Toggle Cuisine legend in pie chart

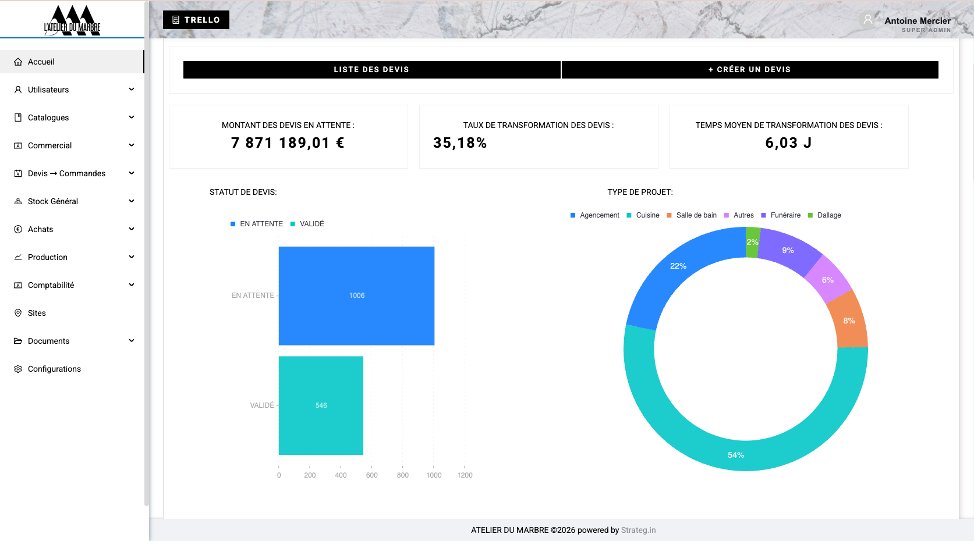pos(643,215)
